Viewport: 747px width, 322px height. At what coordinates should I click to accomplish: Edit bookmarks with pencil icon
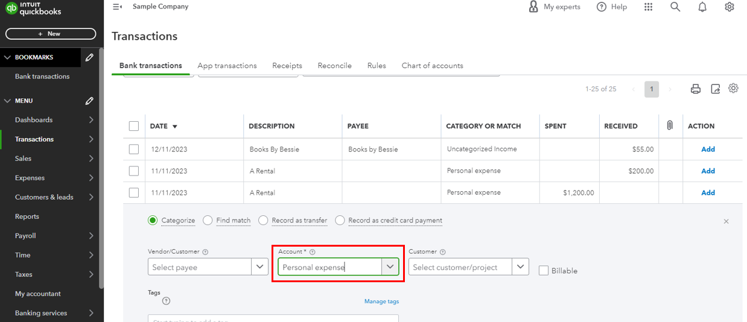click(x=89, y=57)
